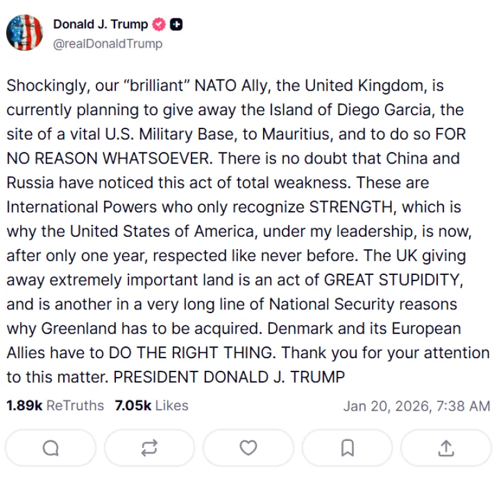This screenshot has width=501, height=486.
Task: Click the Donald J. Trump display name
Action: (100, 25)
